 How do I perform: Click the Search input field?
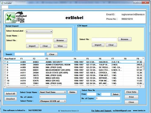coord(30,54)
